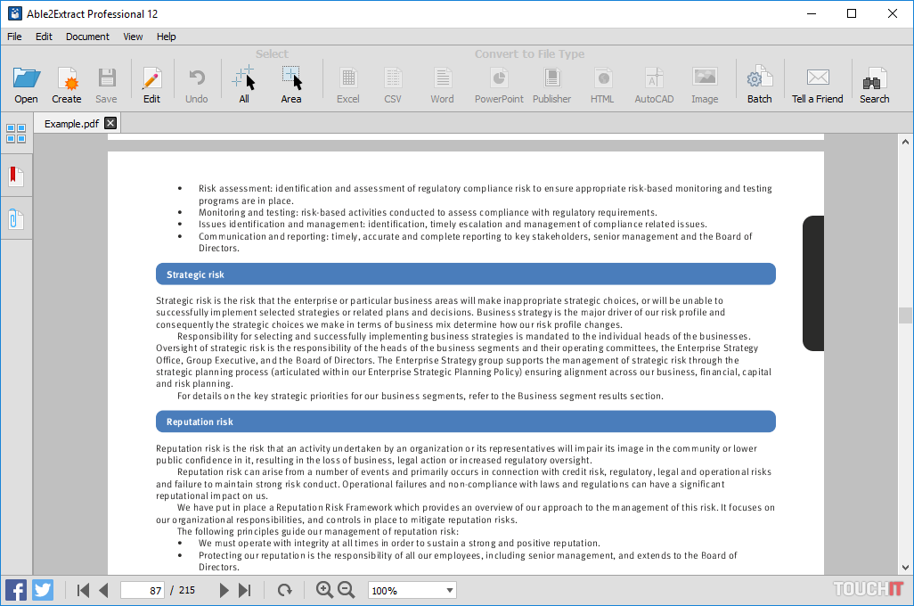This screenshot has height=606, width=914.
Task: Click the page number input field
Action: click(143, 590)
